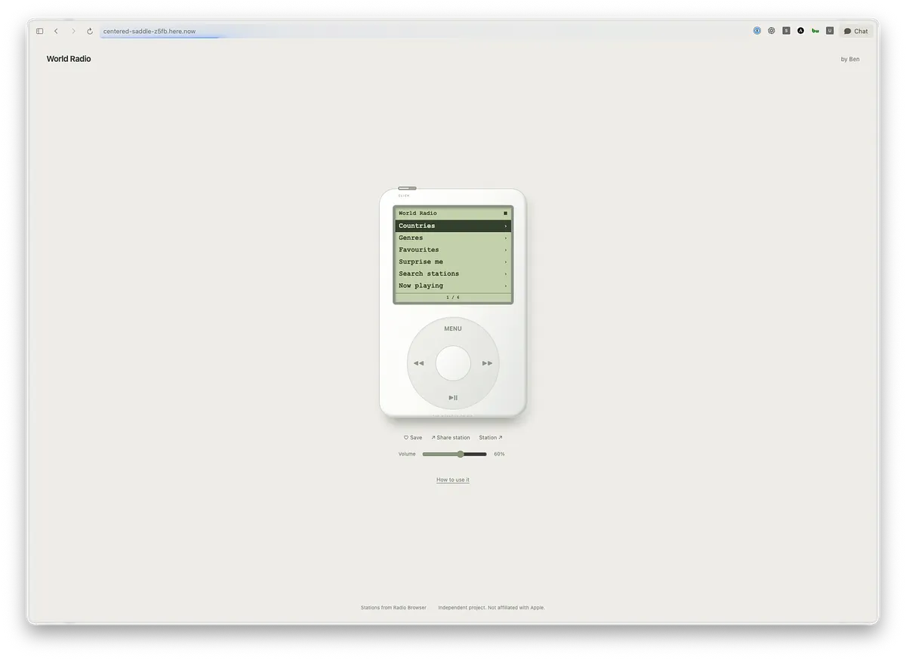
Task: Select Genres in the iPod menu
Action: click(x=453, y=238)
